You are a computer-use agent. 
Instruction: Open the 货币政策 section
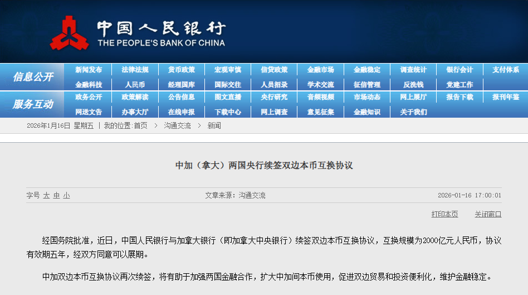point(182,70)
